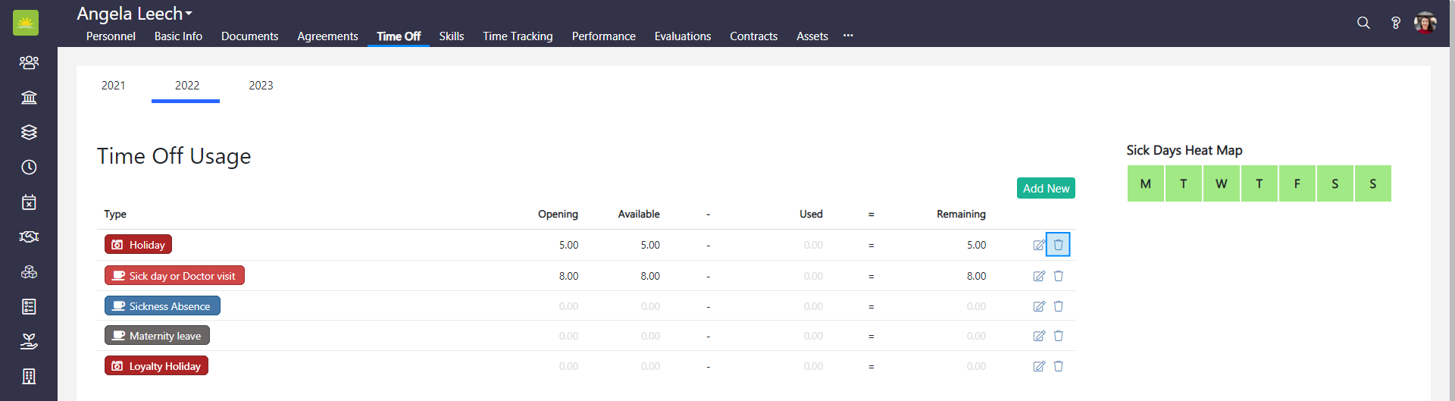Delete the Sick day or Doctor visit row
The height and width of the screenshot is (401, 1455).
pyautogui.click(x=1059, y=276)
